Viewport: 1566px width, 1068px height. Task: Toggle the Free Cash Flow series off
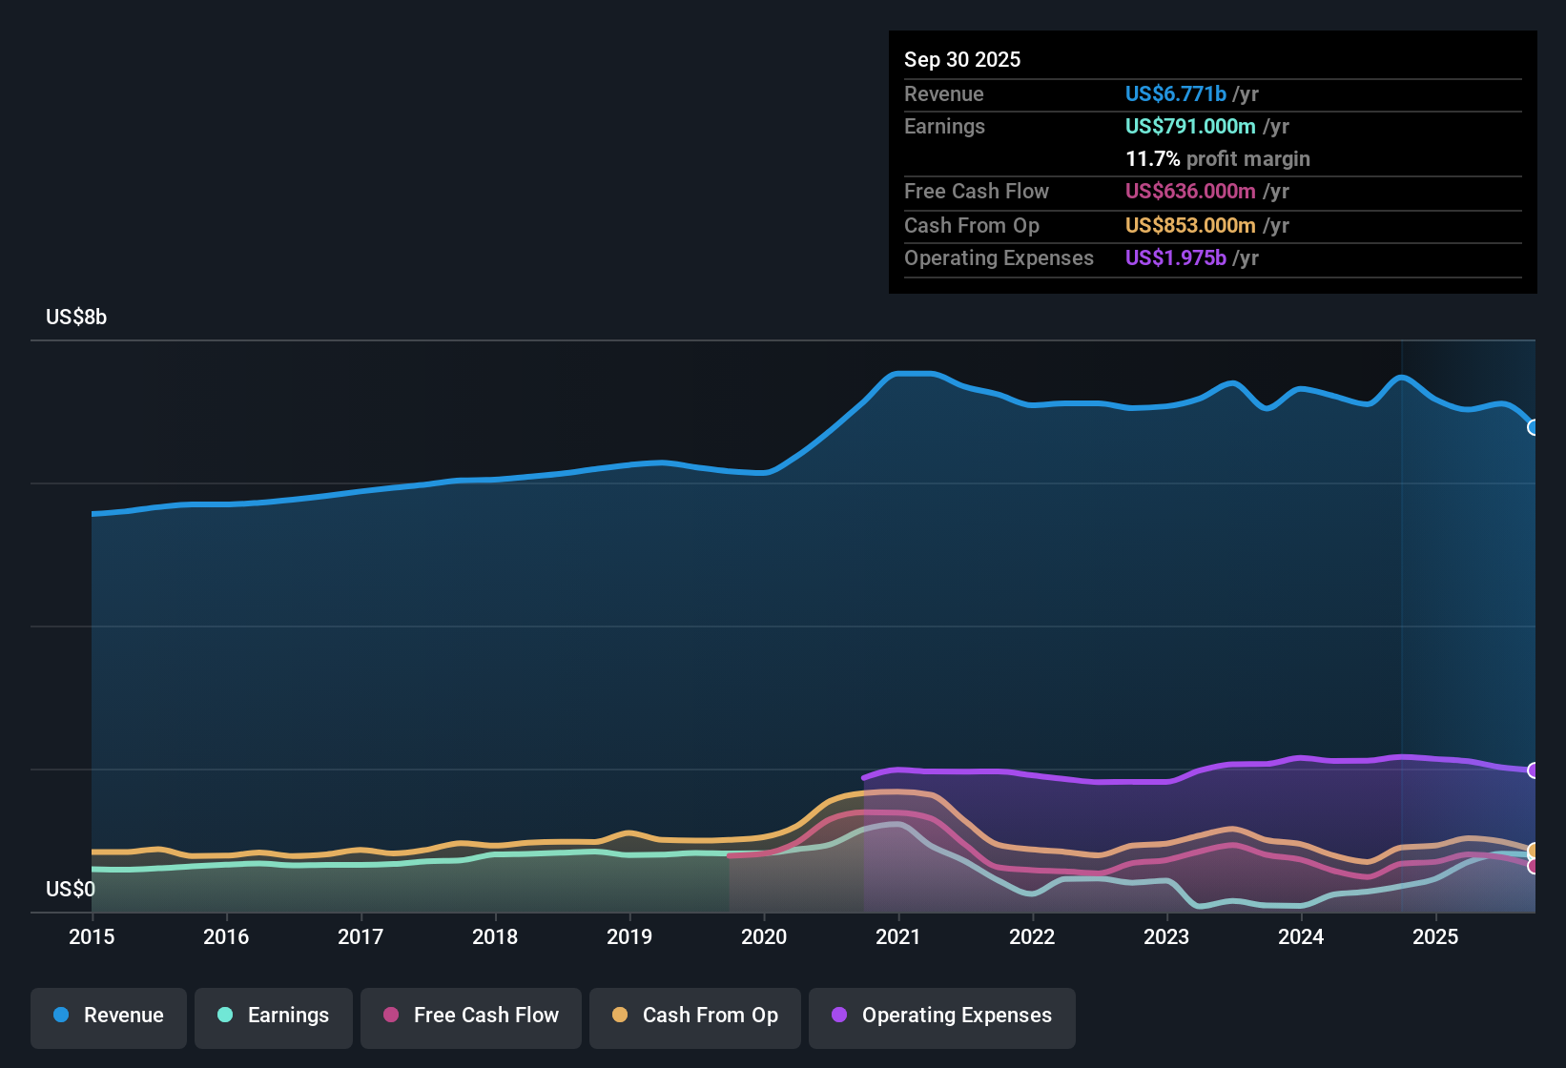pos(470,1016)
